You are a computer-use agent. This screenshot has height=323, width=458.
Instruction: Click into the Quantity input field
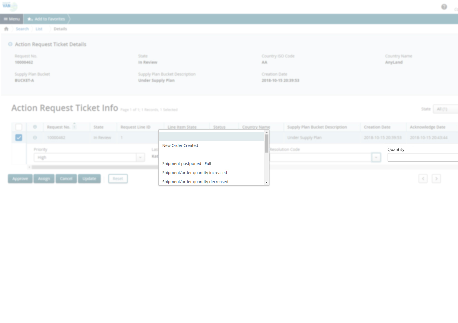click(x=422, y=157)
